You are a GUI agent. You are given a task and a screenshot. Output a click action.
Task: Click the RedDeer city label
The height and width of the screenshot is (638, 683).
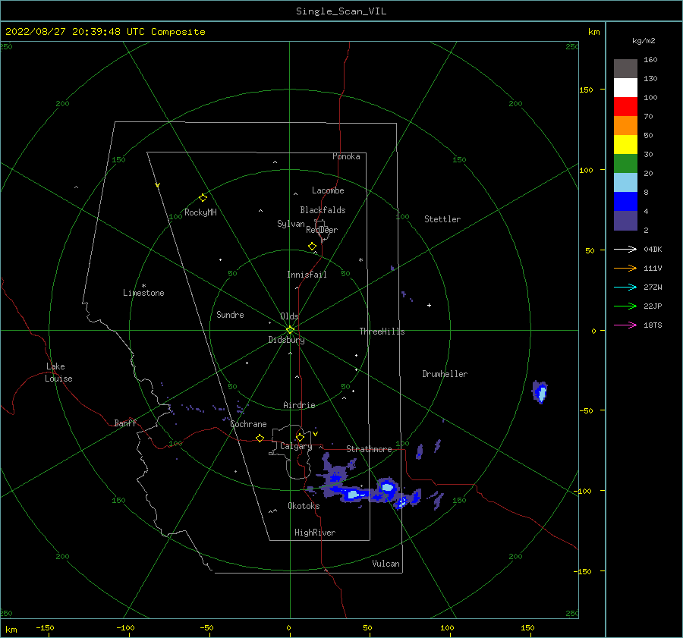(322, 230)
